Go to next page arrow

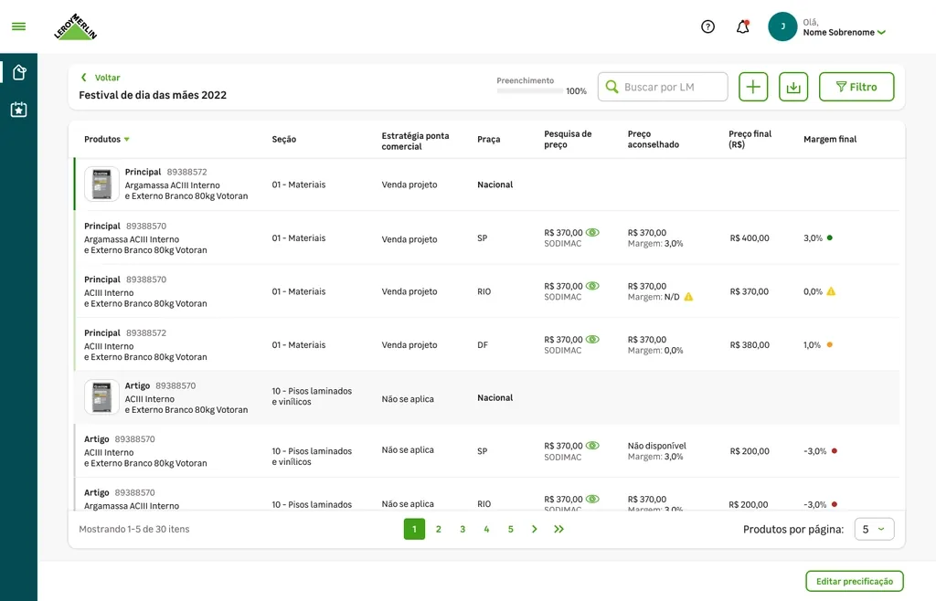pos(534,529)
